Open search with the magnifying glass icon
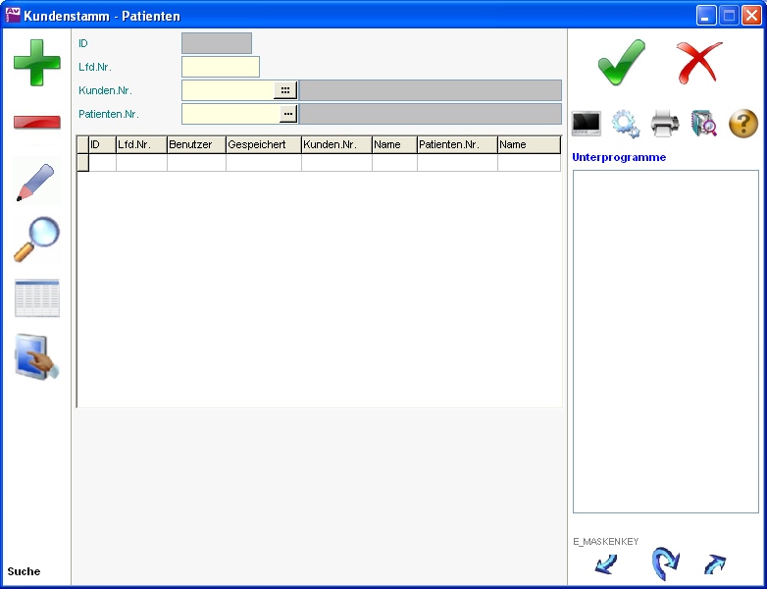The image size is (767, 589). pos(36,240)
